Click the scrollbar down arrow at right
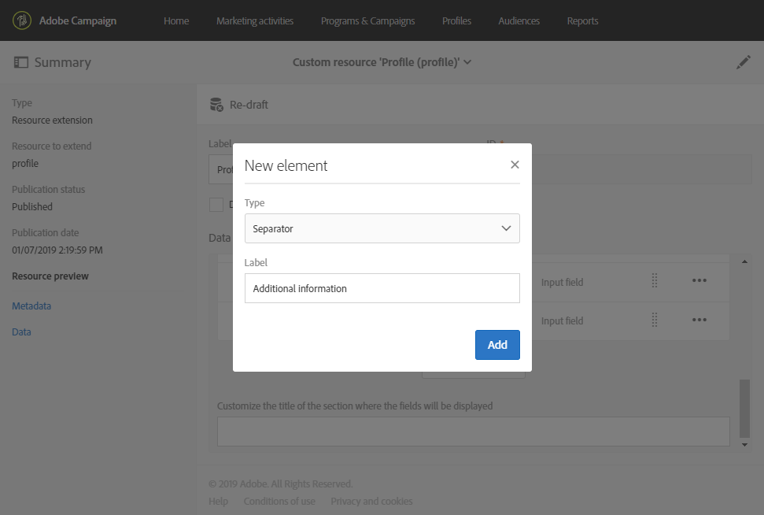This screenshot has height=515, width=764. pos(745,445)
